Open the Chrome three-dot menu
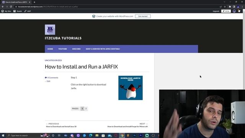Viewport: 245px width, 138px height. 242,7
